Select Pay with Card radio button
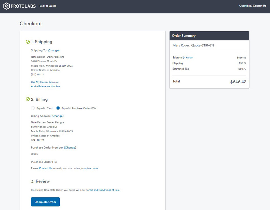The height and width of the screenshot is (210, 270). click(33, 108)
